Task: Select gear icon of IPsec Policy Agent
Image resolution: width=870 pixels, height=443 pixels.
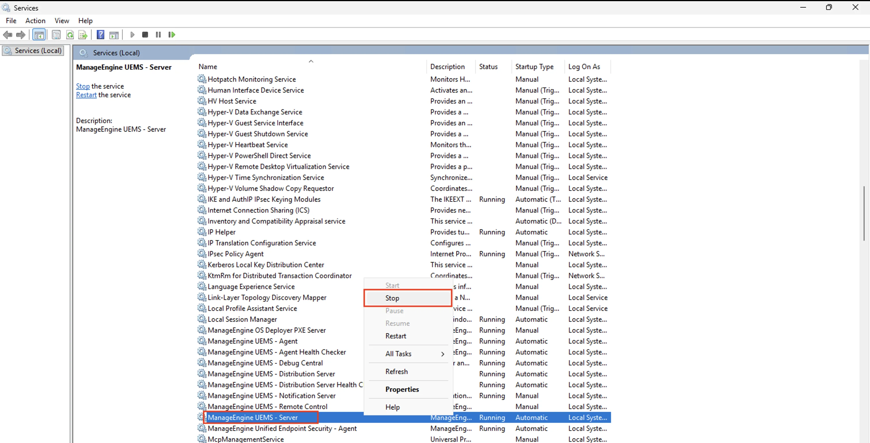Action: [202, 253]
